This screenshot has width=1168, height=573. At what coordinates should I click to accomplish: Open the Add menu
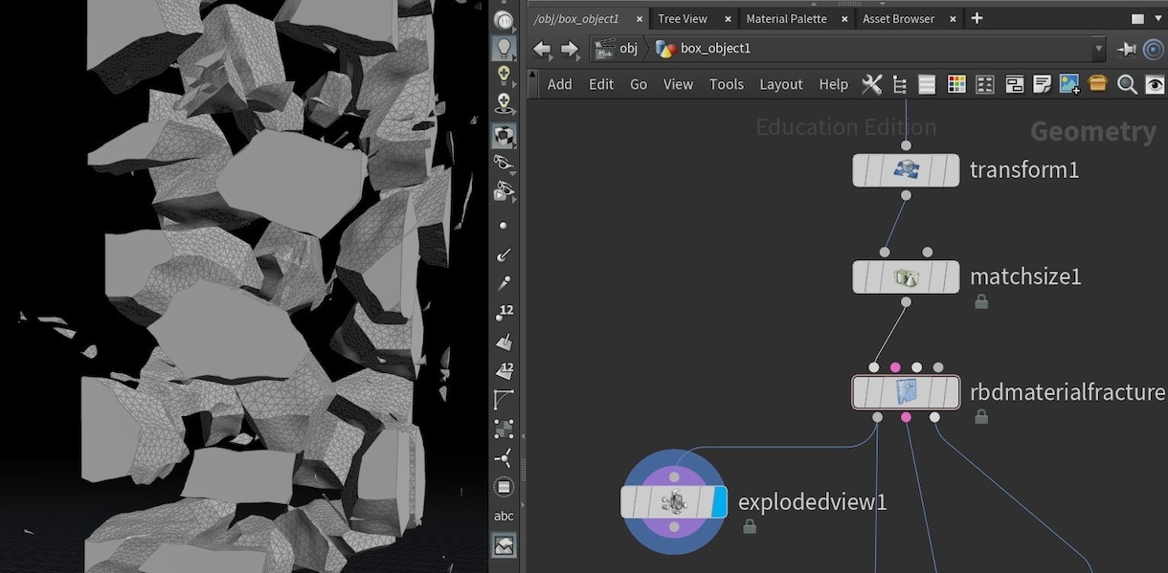click(x=560, y=84)
